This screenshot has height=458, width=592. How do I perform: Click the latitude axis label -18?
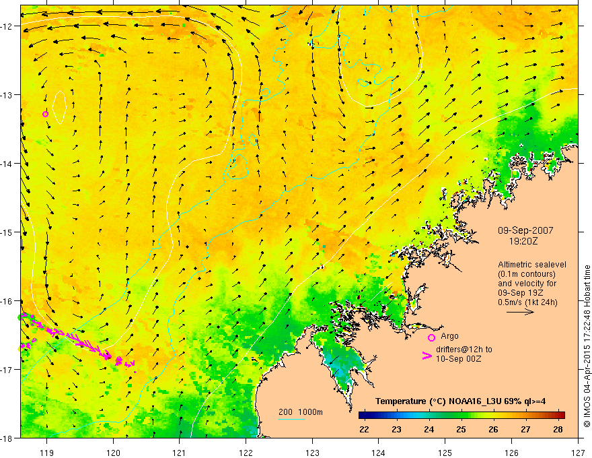coord(7,438)
